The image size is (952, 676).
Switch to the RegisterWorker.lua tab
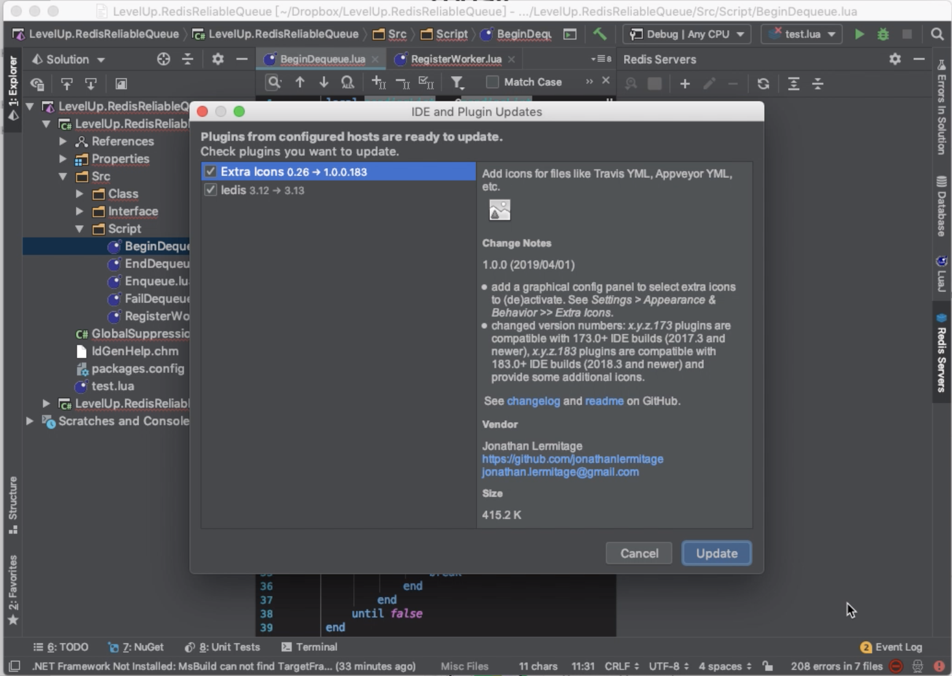(455, 60)
